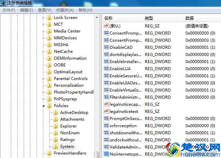Select the NetCache tree key
Image resolution: width=221 pixels, height=158 pixels.
point(63,52)
